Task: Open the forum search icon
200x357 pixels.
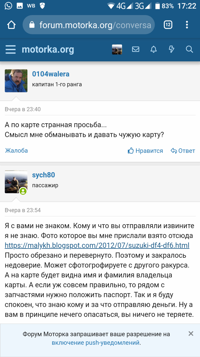Action: tap(189, 50)
